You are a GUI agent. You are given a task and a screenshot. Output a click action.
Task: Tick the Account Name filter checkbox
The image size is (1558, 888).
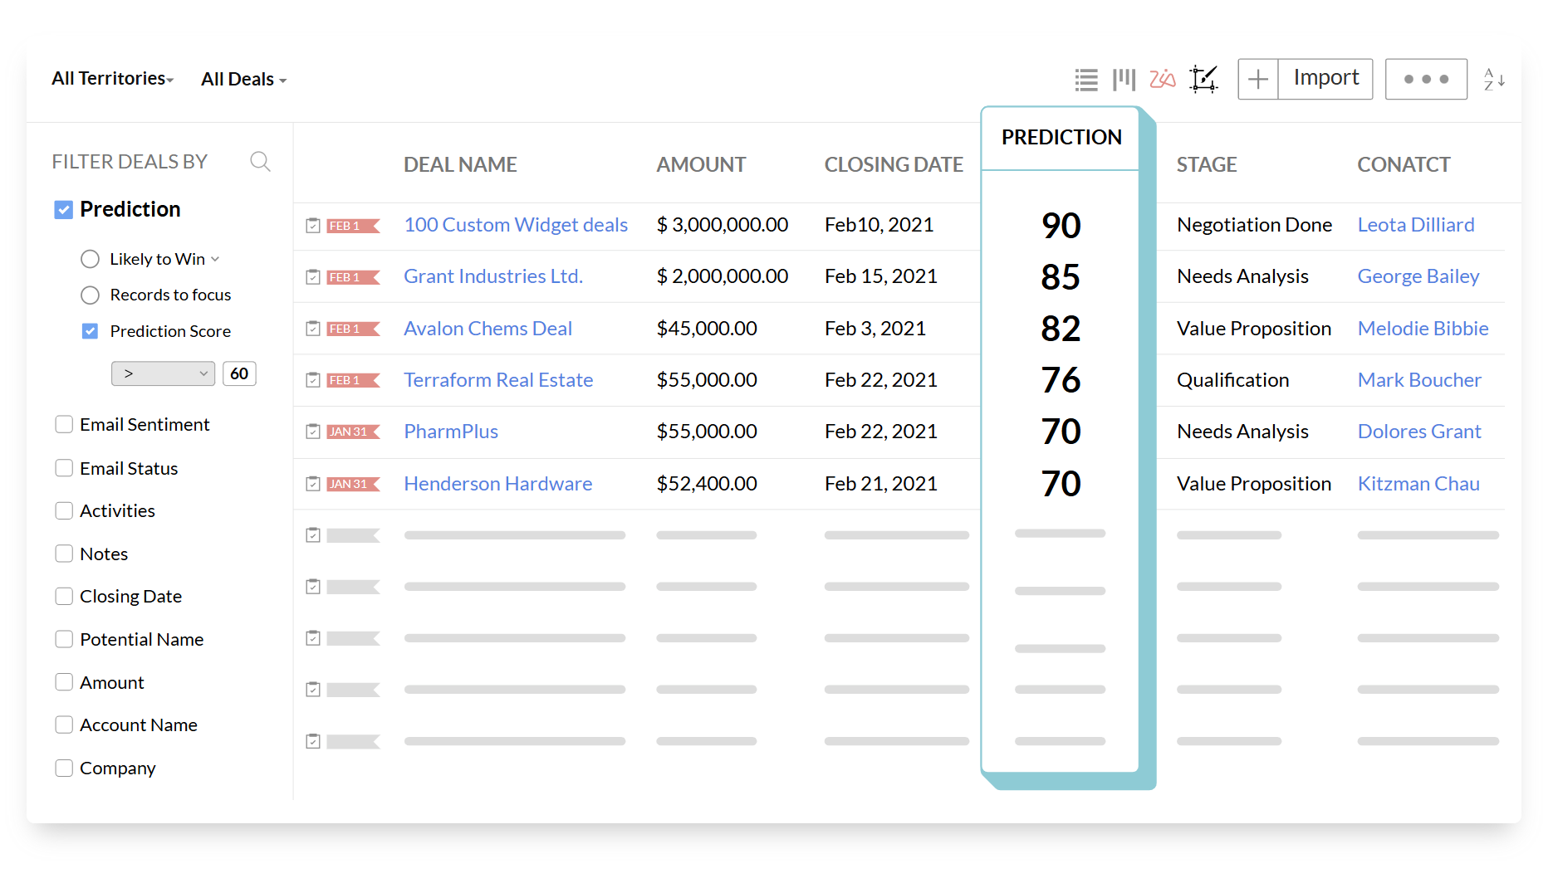(64, 725)
